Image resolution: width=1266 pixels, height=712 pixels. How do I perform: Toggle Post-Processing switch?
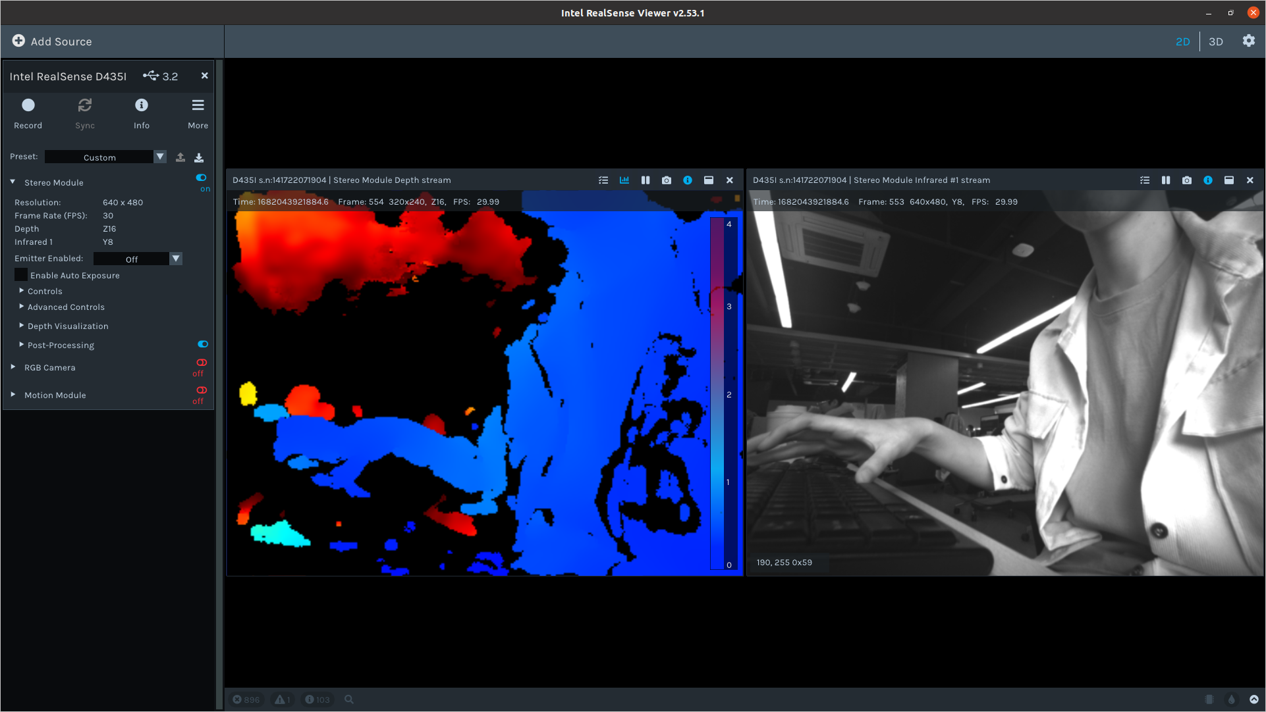coord(203,344)
